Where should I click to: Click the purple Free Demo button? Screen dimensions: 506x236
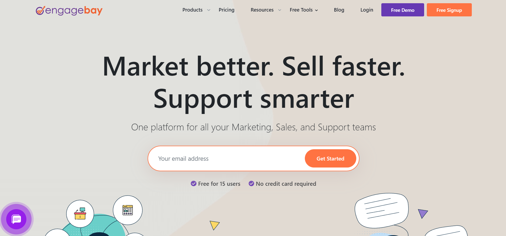[x=403, y=10]
